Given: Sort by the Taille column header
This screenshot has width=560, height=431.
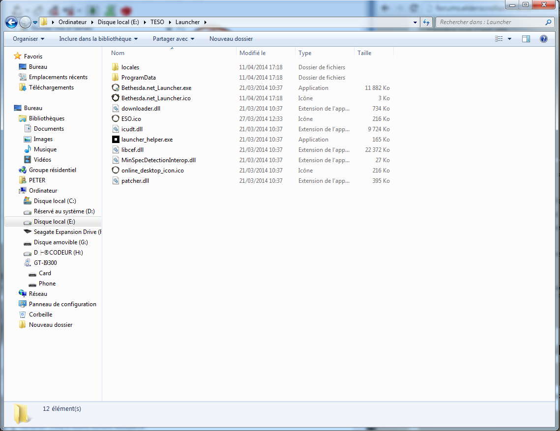Looking at the screenshot, I should coord(364,53).
